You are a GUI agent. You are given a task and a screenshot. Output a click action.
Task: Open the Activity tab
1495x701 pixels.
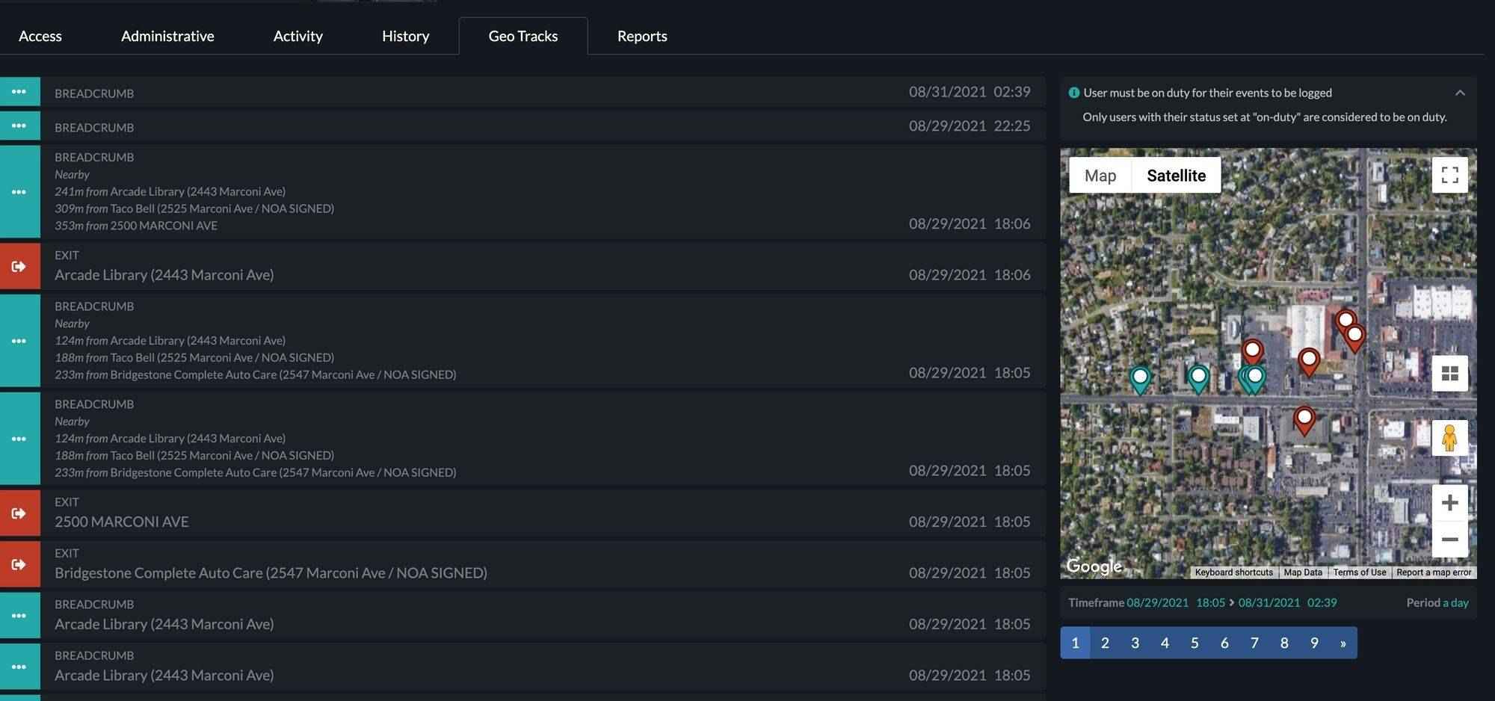(298, 35)
